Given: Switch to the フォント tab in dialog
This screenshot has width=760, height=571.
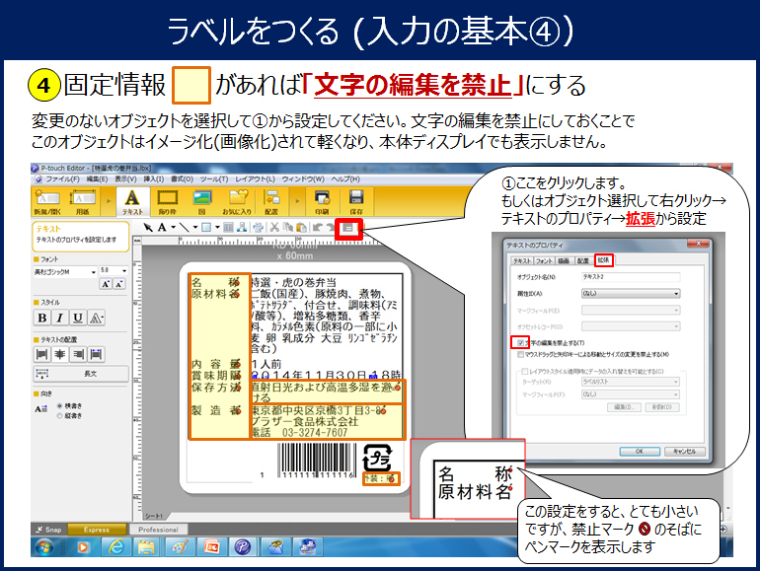Looking at the screenshot, I should tap(544, 260).
